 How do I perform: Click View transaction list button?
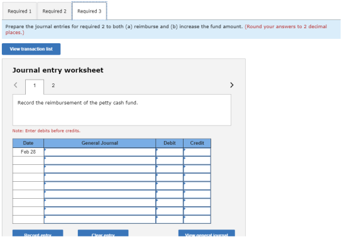[31, 49]
